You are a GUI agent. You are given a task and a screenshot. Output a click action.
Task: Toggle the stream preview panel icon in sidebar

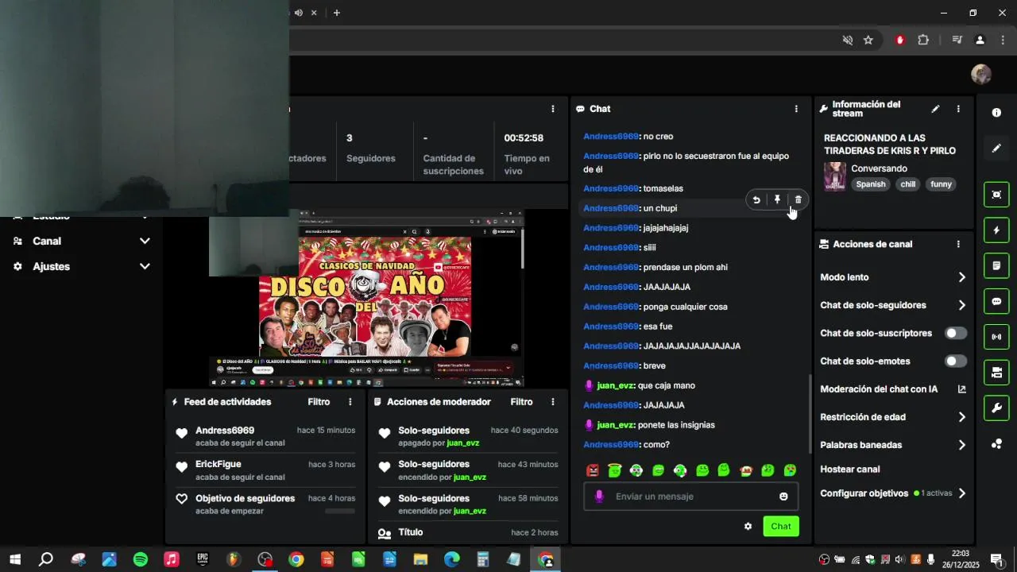pyautogui.click(x=996, y=195)
